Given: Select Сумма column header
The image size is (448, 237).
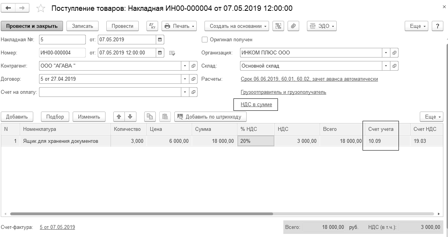Looking at the screenshot, I should [x=214, y=129].
